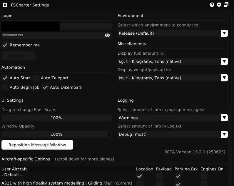
Task: Expand the pop-up messages Warnings dropdown
Action: click(x=173, y=118)
